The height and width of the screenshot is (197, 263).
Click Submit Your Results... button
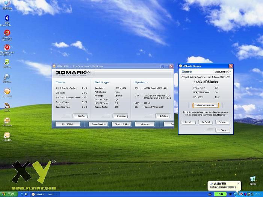coord(206,105)
